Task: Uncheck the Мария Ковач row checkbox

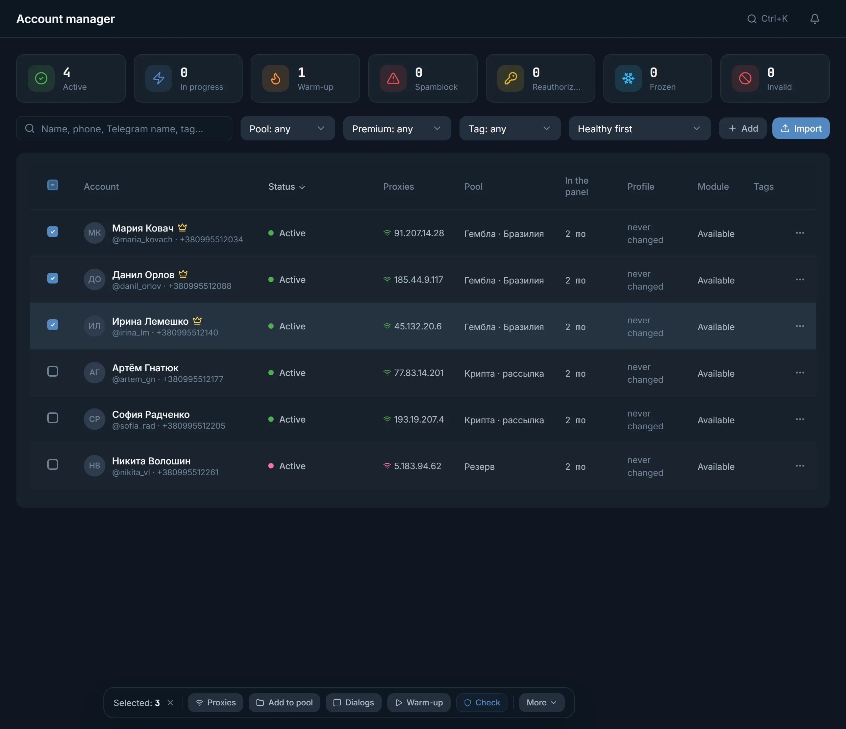Action: coord(53,232)
